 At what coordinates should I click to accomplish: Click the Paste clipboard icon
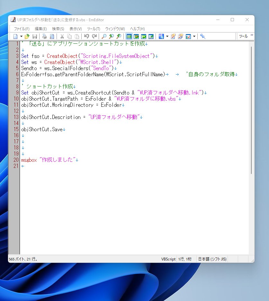pyautogui.click(x=77, y=36)
